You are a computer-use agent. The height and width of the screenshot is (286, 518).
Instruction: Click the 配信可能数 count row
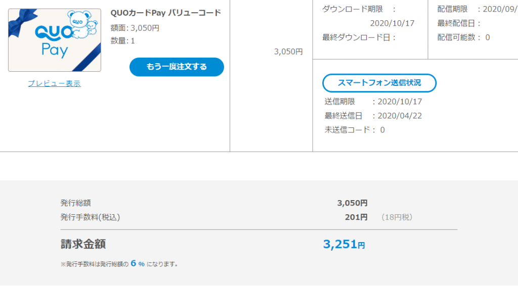pyautogui.click(x=463, y=37)
